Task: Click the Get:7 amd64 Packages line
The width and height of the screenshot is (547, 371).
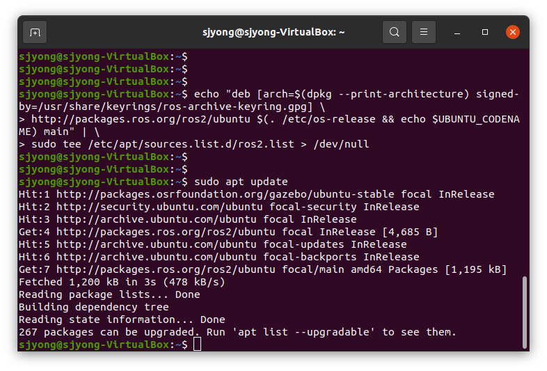Action: (262, 270)
